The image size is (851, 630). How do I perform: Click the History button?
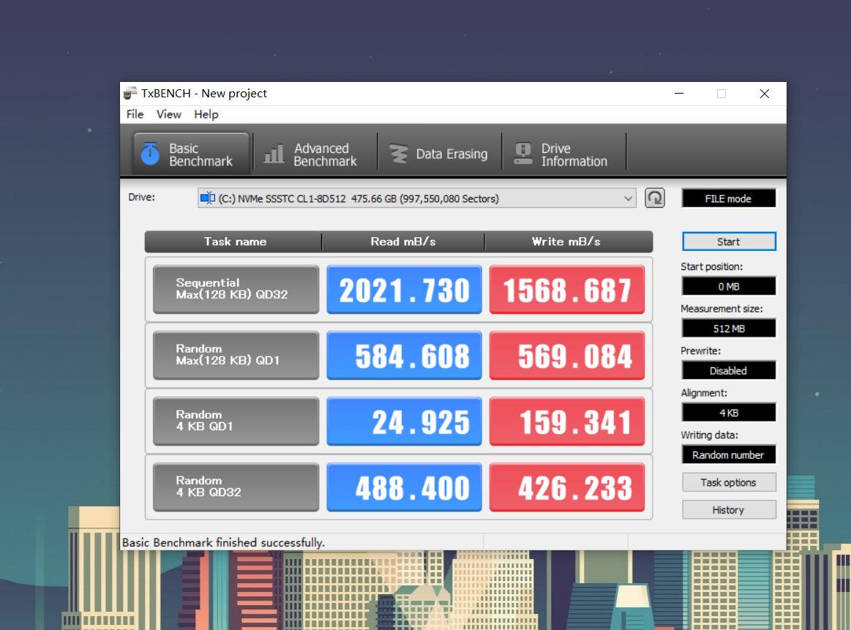[728, 510]
